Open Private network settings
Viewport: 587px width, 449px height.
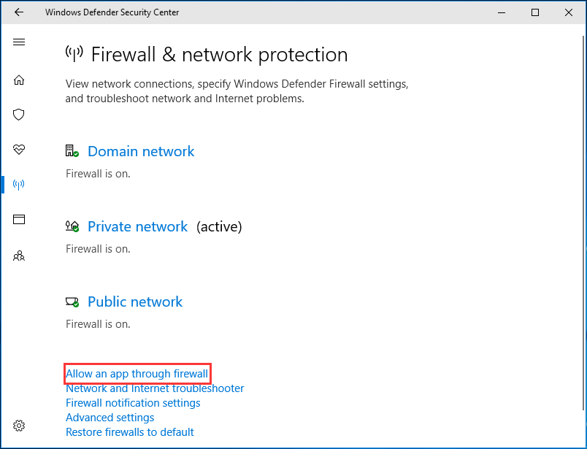pos(137,226)
